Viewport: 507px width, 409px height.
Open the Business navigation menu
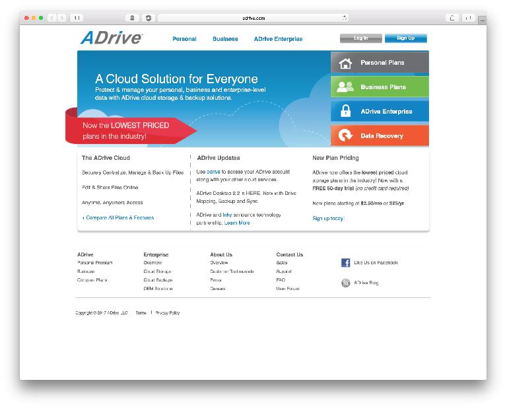225,39
